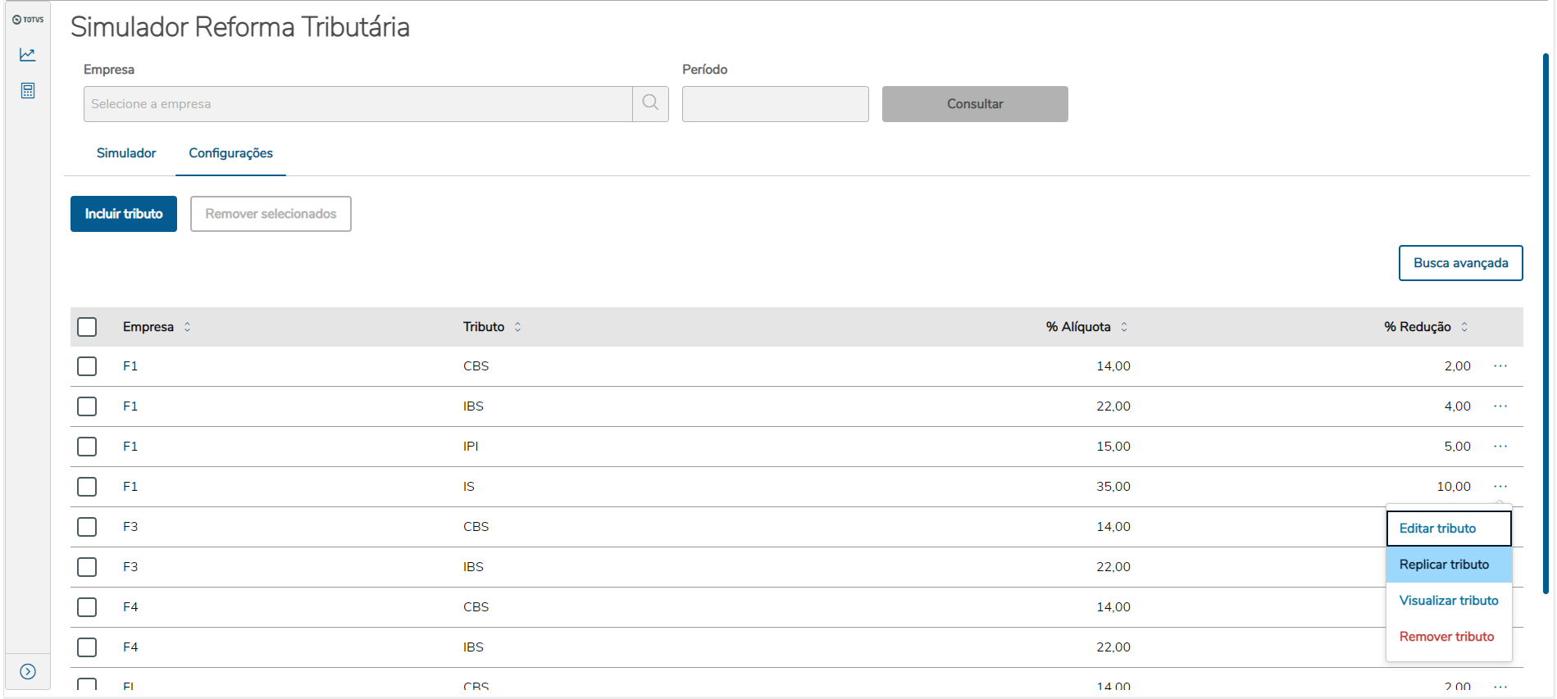1557x699 pixels.
Task: Click the TOTVS logo icon
Action: coord(28,20)
